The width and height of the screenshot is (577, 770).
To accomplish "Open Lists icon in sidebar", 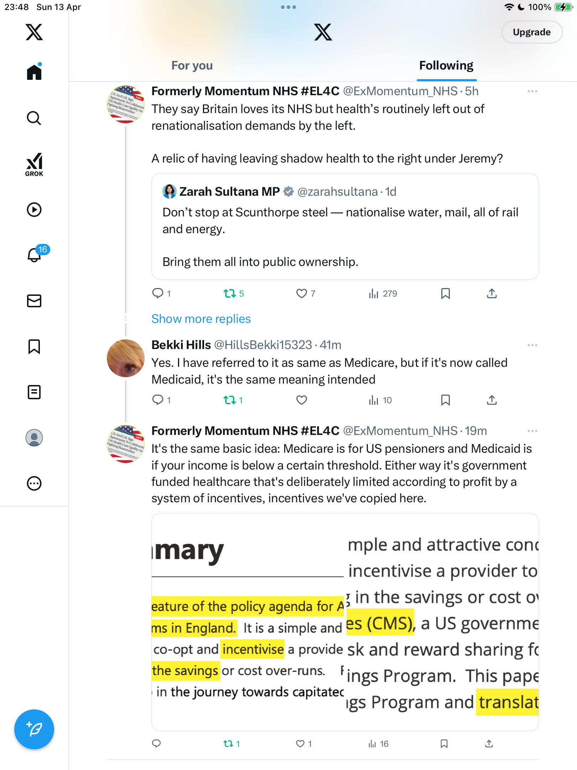I will 34,392.
